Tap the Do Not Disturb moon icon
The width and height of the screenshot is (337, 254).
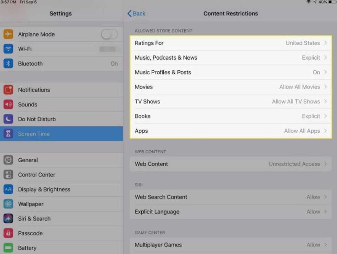8,119
